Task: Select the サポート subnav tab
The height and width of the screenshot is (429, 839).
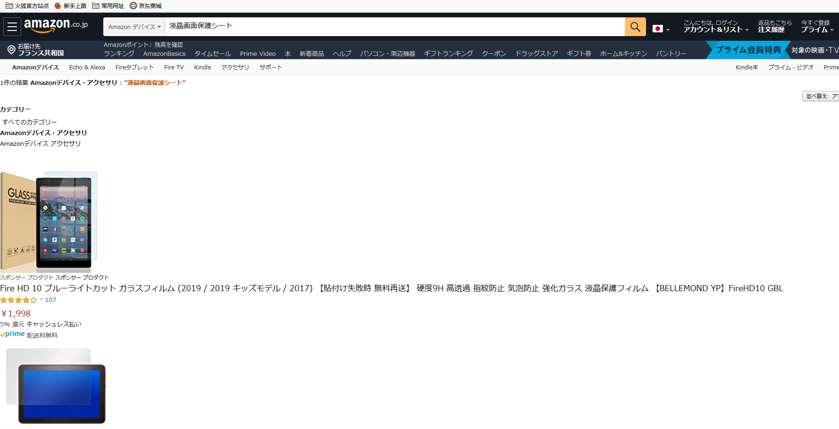Action: coord(271,67)
